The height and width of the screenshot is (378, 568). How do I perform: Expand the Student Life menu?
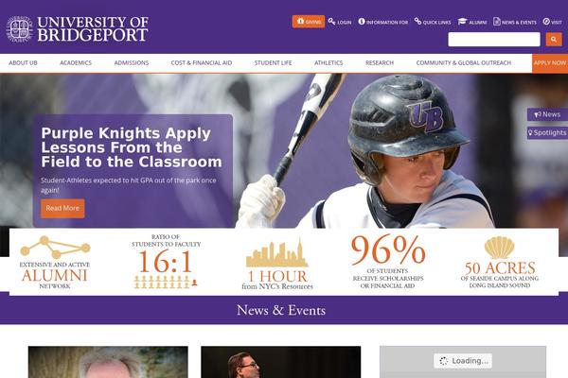point(274,63)
